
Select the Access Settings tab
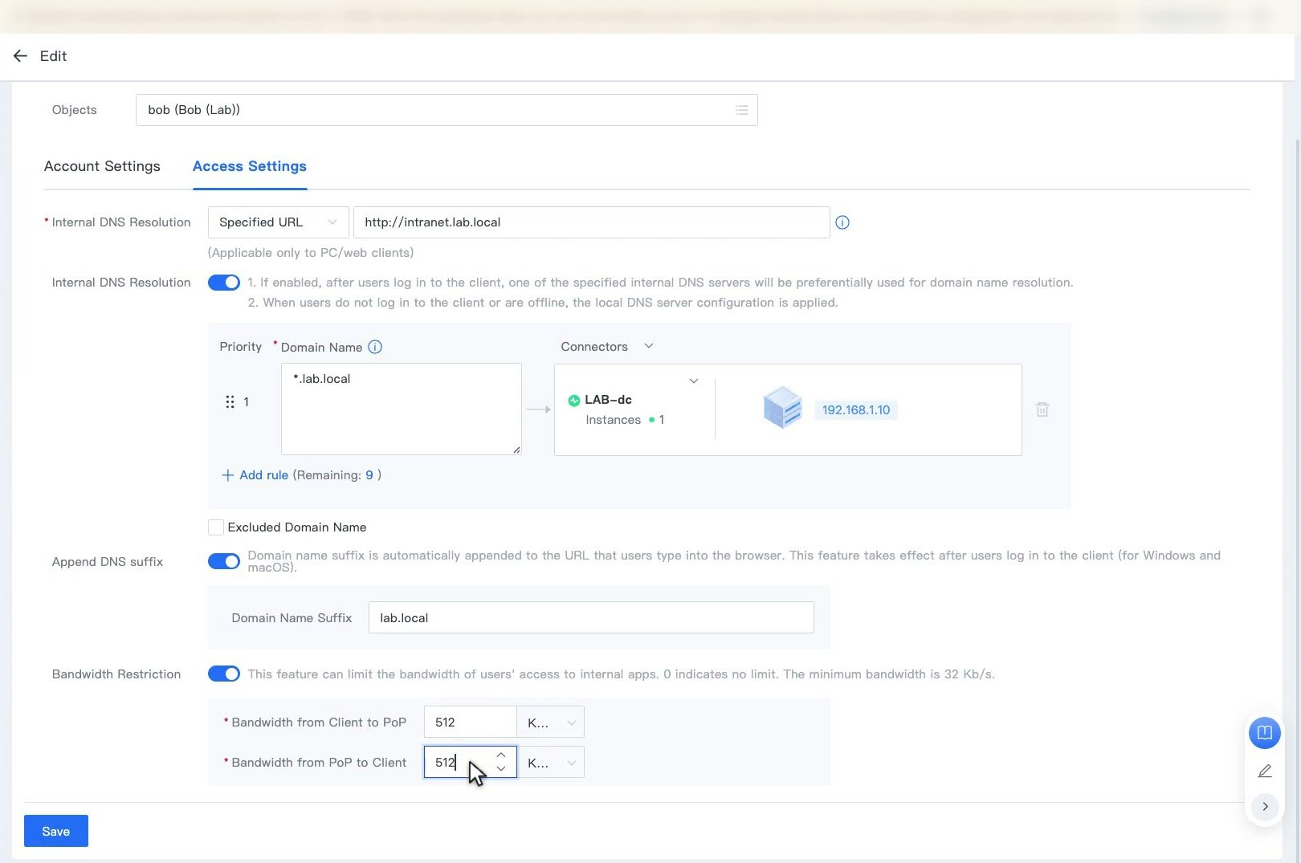point(250,166)
